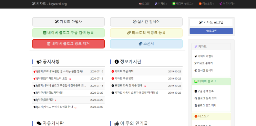Click the magic wand icon in site logo

coord(34,4)
